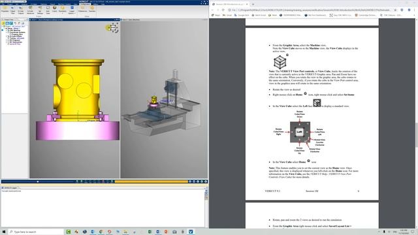Adjust the animation speed slider
Screen dimensions: 418x235
pyautogui.click(x=38, y=181)
